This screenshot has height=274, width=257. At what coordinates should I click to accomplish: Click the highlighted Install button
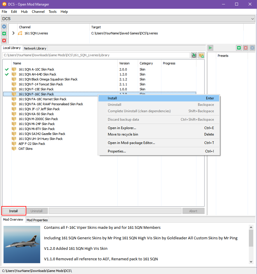13,210
